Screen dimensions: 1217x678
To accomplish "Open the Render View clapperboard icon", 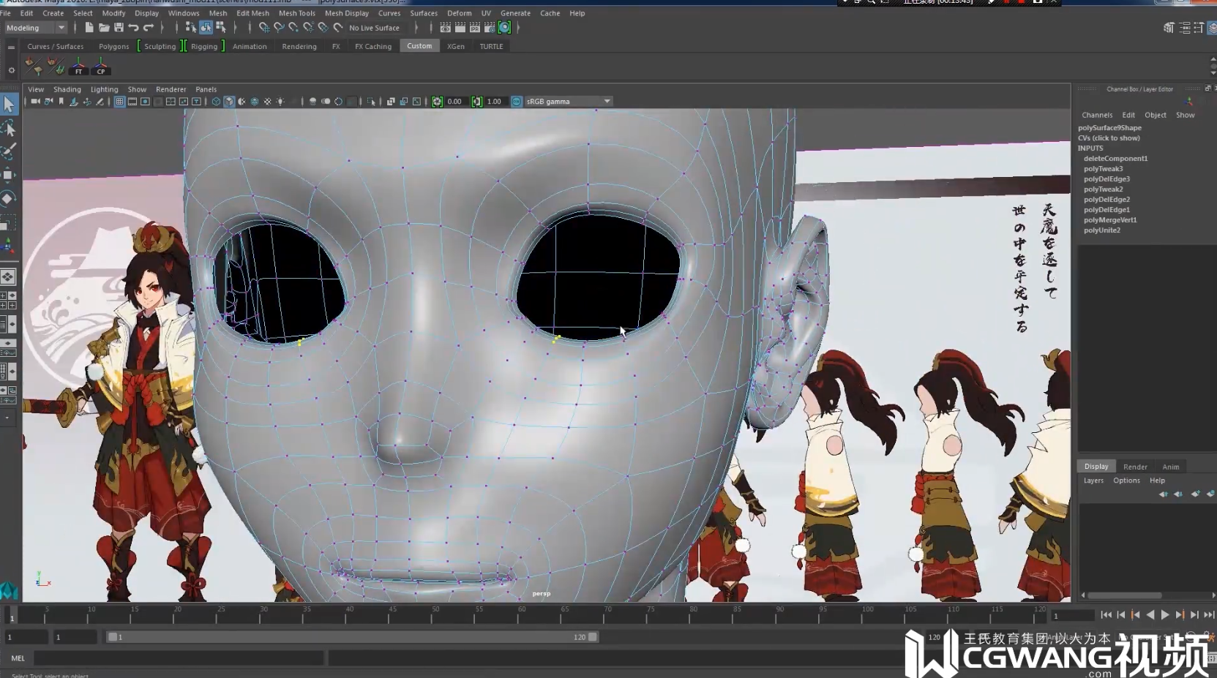I will pos(445,28).
